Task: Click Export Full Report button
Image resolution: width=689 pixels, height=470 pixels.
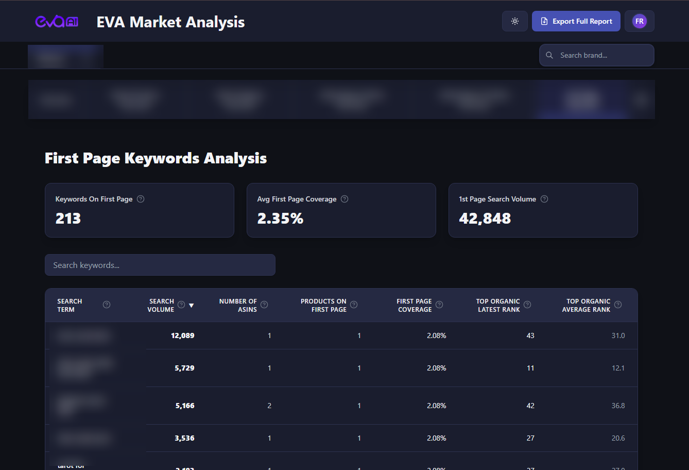Action: (x=576, y=22)
